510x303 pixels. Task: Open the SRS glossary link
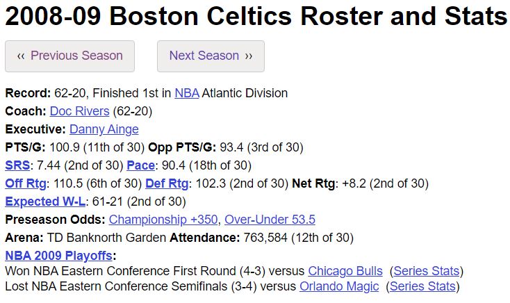(17, 165)
